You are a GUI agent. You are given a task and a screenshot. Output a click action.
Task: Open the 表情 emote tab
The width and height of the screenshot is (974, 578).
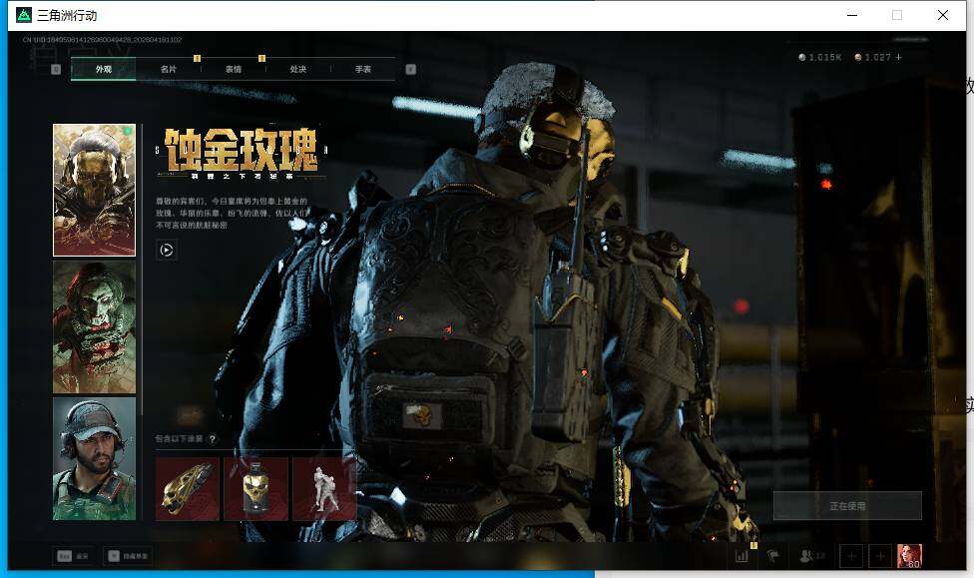[234, 69]
